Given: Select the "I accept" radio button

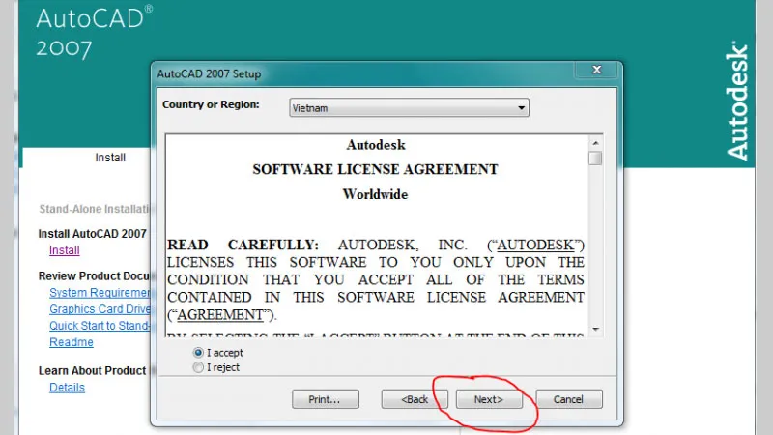Looking at the screenshot, I should pos(199,354).
